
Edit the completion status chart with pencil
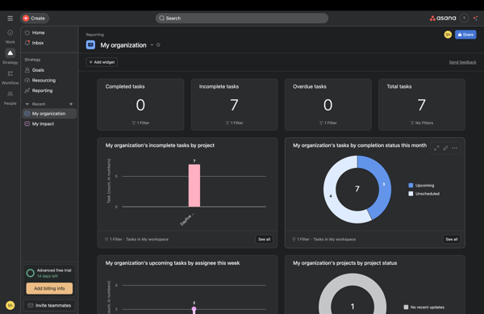(445, 149)
